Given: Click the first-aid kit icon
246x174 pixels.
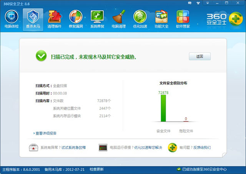Looking at the screenshot, I should (33, 147).
